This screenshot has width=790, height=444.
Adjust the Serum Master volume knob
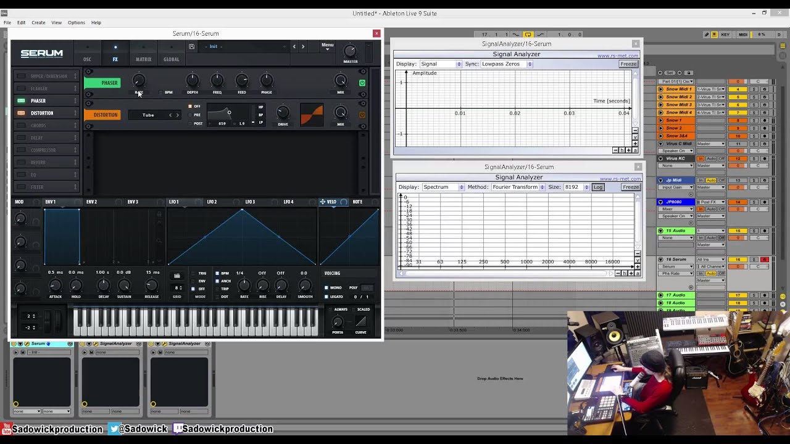[350, 51]
